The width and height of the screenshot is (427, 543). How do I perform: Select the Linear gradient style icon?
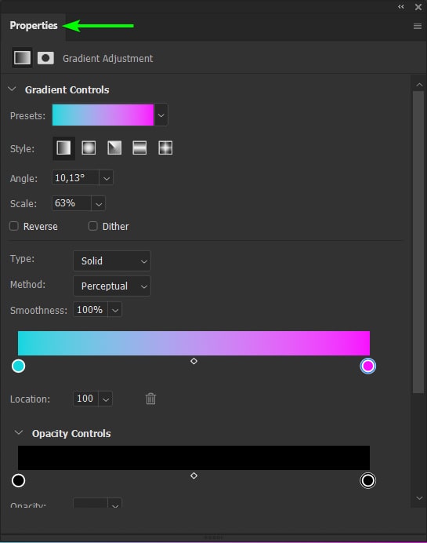[x=63, y=148]
